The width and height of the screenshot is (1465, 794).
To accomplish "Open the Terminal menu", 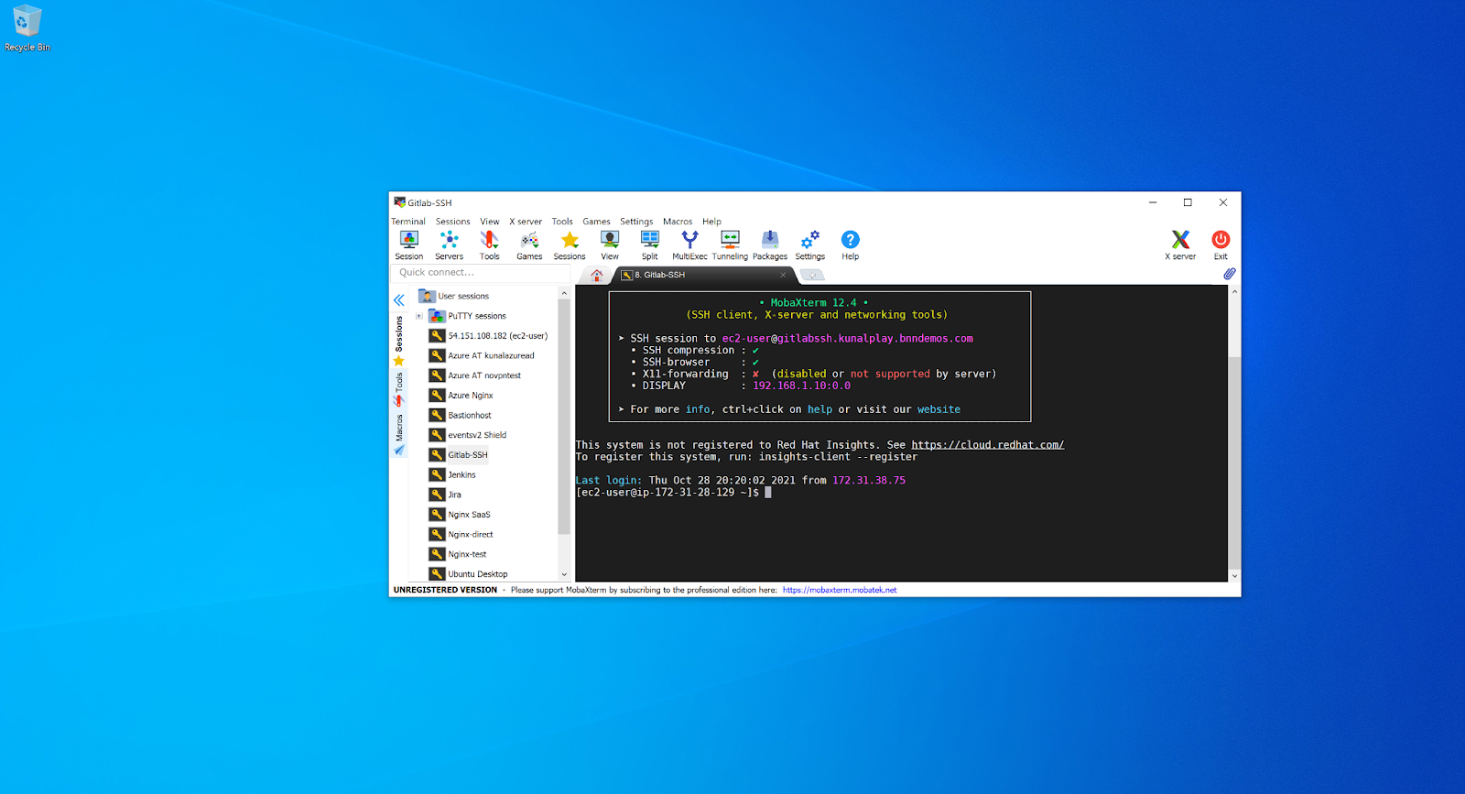I will point(408,222).
